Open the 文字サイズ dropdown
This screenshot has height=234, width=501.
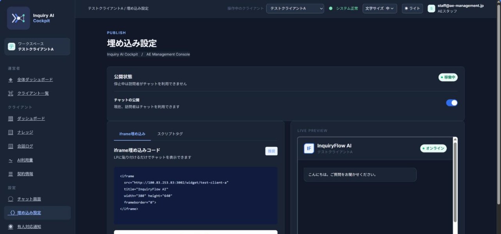click(380, 8)
